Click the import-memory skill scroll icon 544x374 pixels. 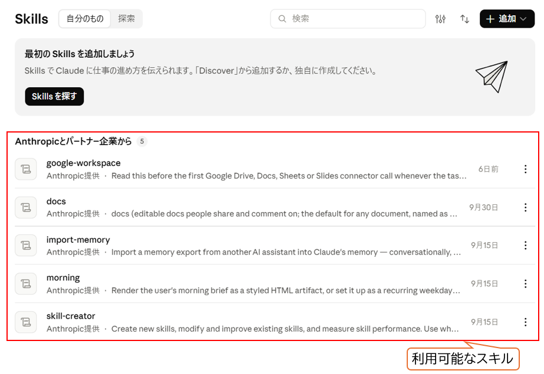click(x=26, y=246)
